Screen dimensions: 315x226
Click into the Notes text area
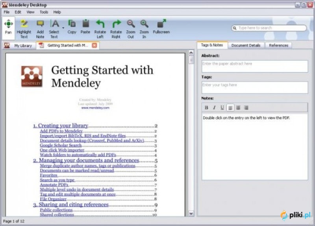[x=255, y=146]
